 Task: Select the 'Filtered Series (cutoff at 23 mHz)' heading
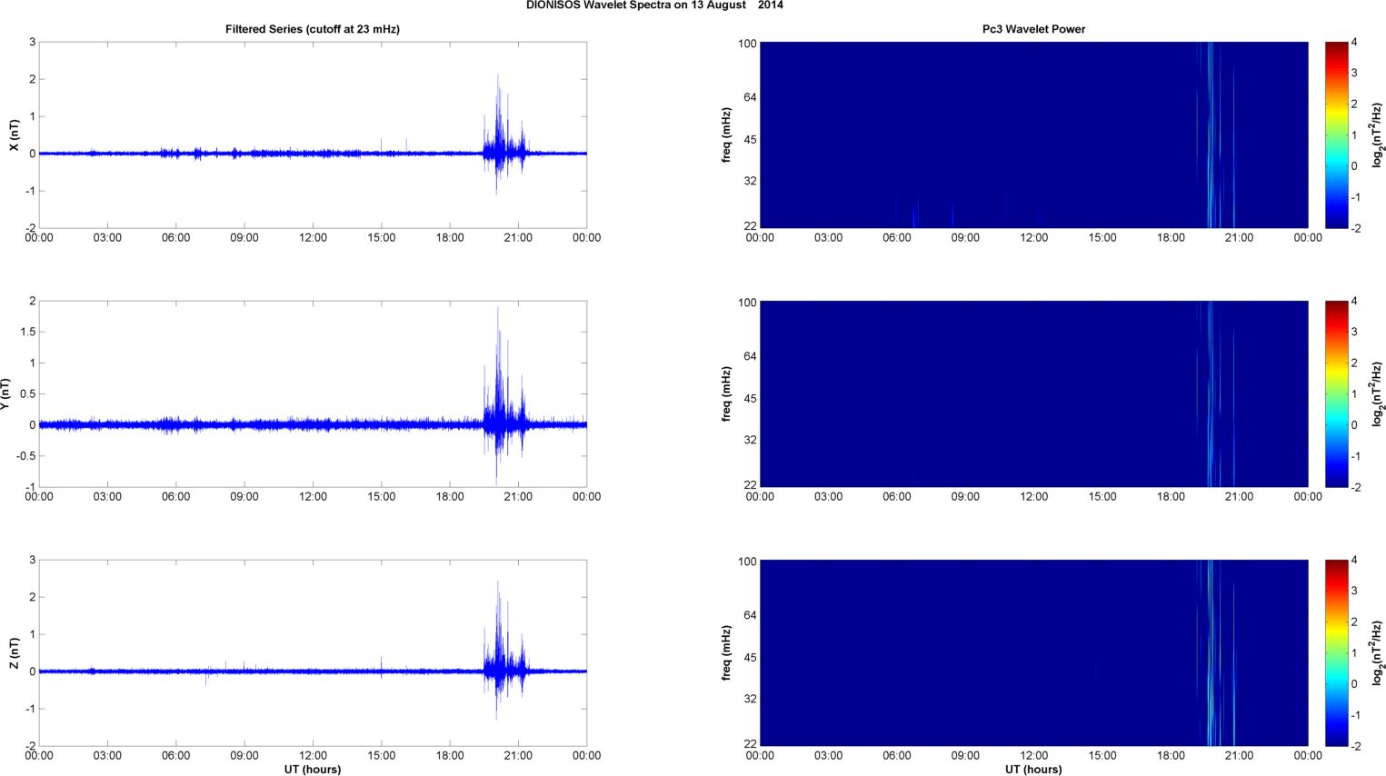tap(313, 29)
